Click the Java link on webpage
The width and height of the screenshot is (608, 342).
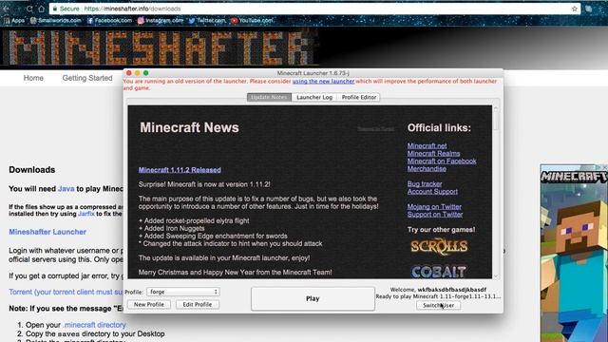pyautogui.click(x=66, y=189)
